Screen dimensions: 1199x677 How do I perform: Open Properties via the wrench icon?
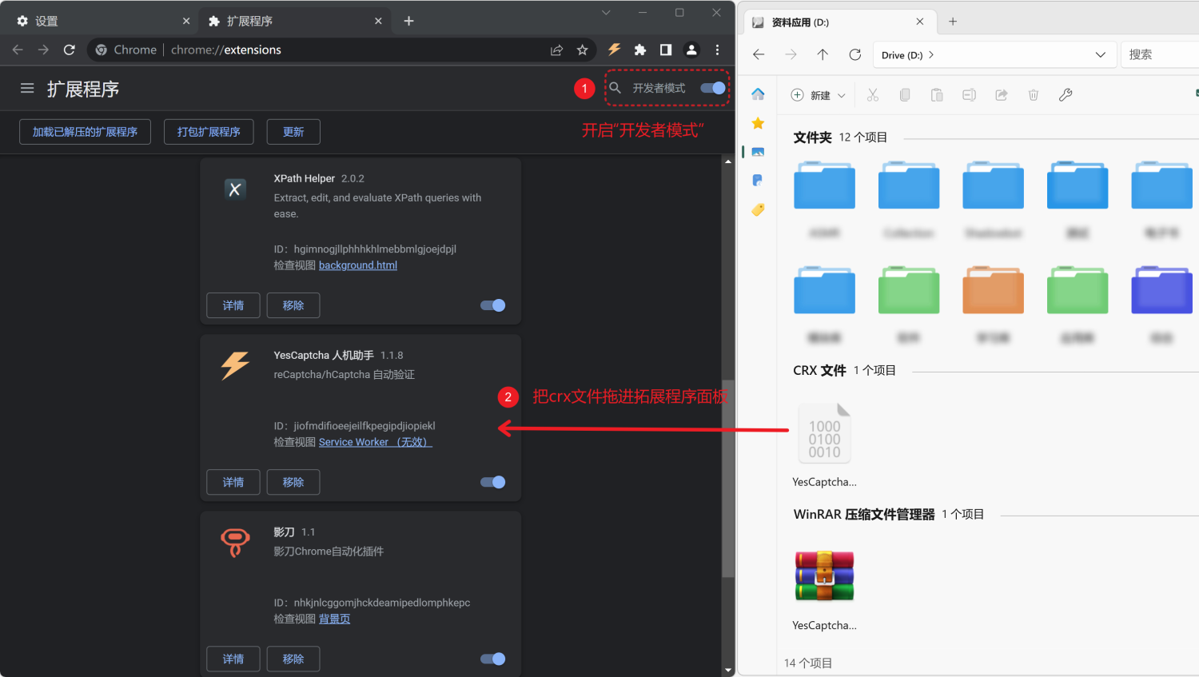[1066, 95]
